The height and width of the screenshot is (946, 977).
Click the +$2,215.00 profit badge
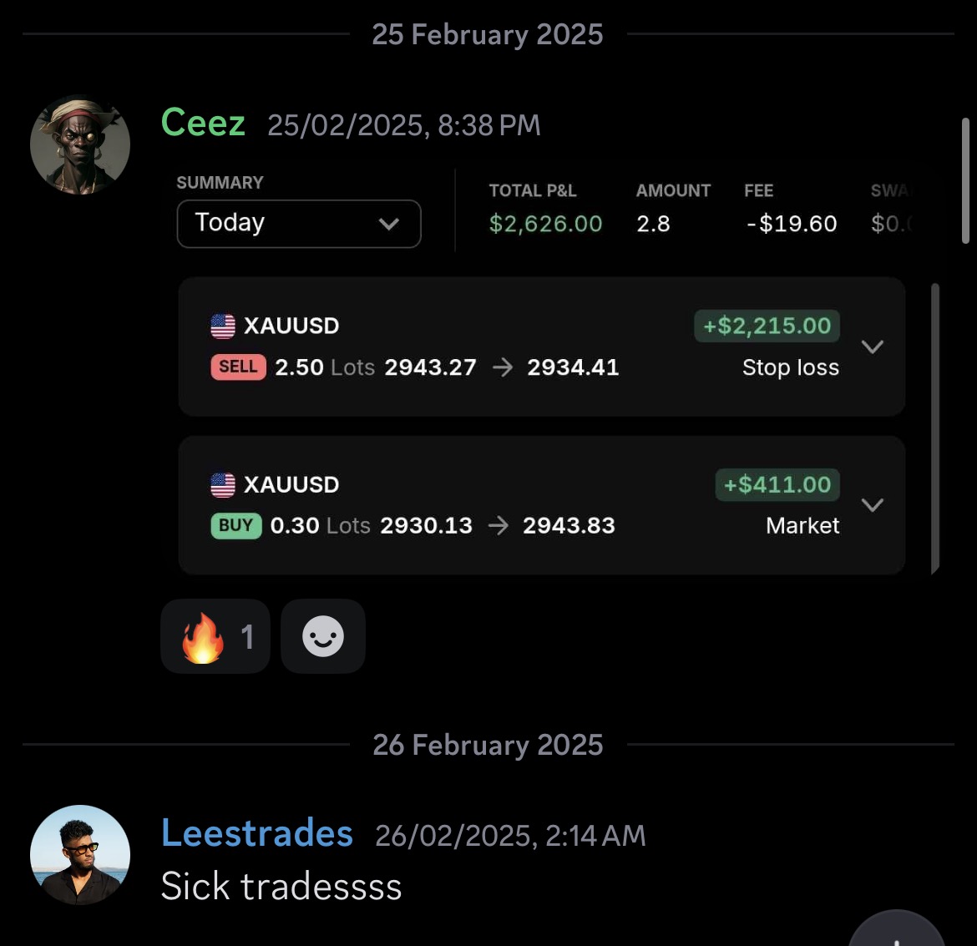767,326
